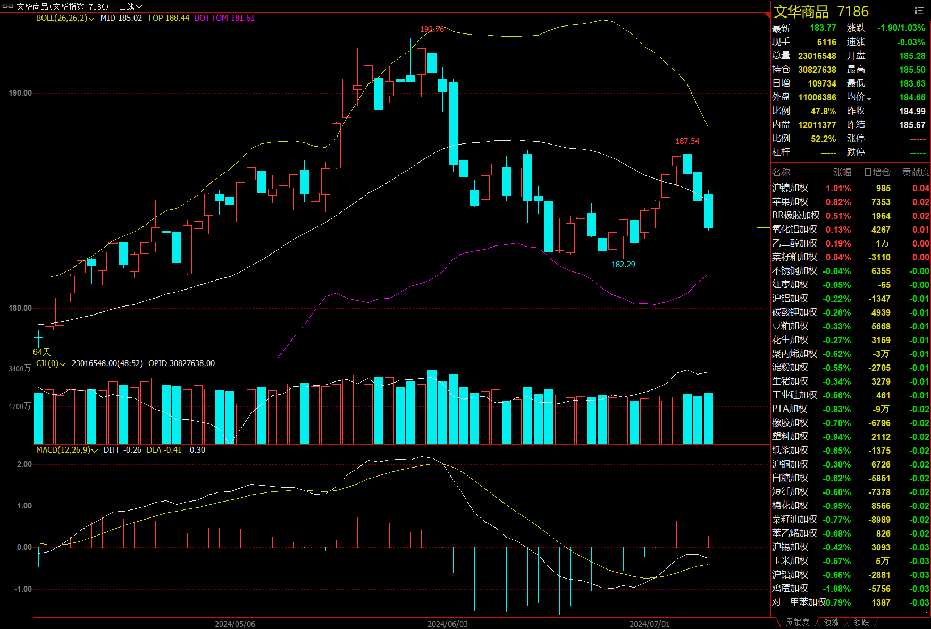Screen dimensions: 931x629
Task: Click the 文华商品 7186 panel title
Action: [821, 12]
